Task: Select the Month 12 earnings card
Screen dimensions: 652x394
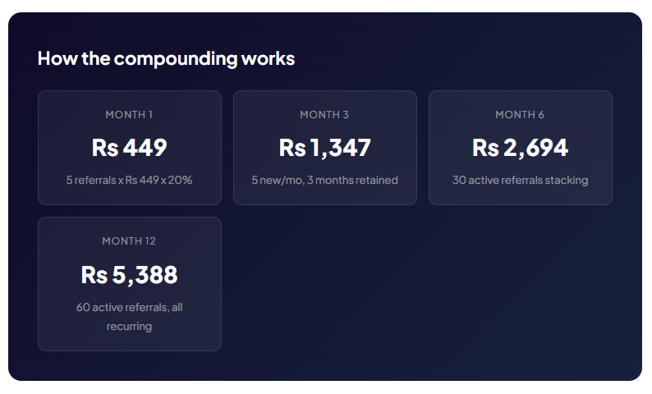Action: pyautogui.click(x=130, y=284)
